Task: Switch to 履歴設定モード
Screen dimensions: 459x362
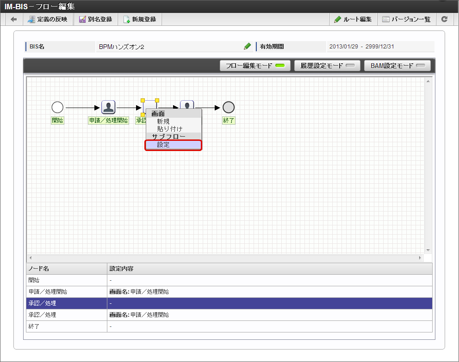Action: [327, 66]
